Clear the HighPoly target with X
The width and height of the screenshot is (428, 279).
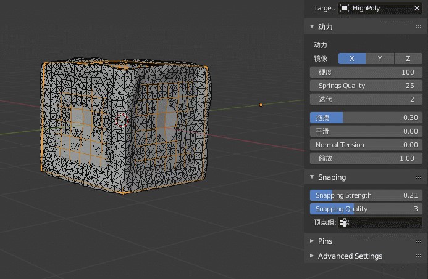pos(416,8)
